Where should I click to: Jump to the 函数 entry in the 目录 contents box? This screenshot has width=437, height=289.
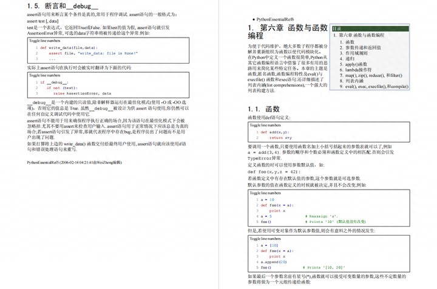tap(350, 42)
